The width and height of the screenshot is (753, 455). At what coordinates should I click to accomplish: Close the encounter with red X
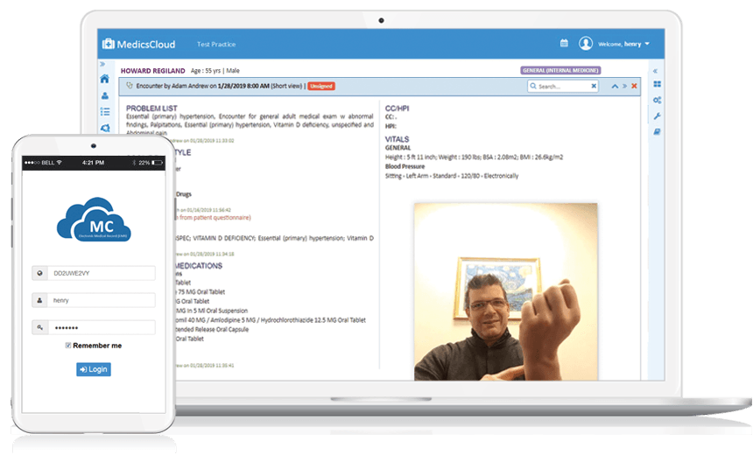click(x=635, y=86)
